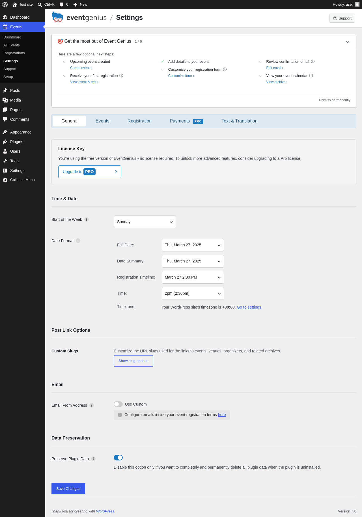Click the Tools wrench icon
Viewport: 362px width, 517px height.
pos(5,161)
